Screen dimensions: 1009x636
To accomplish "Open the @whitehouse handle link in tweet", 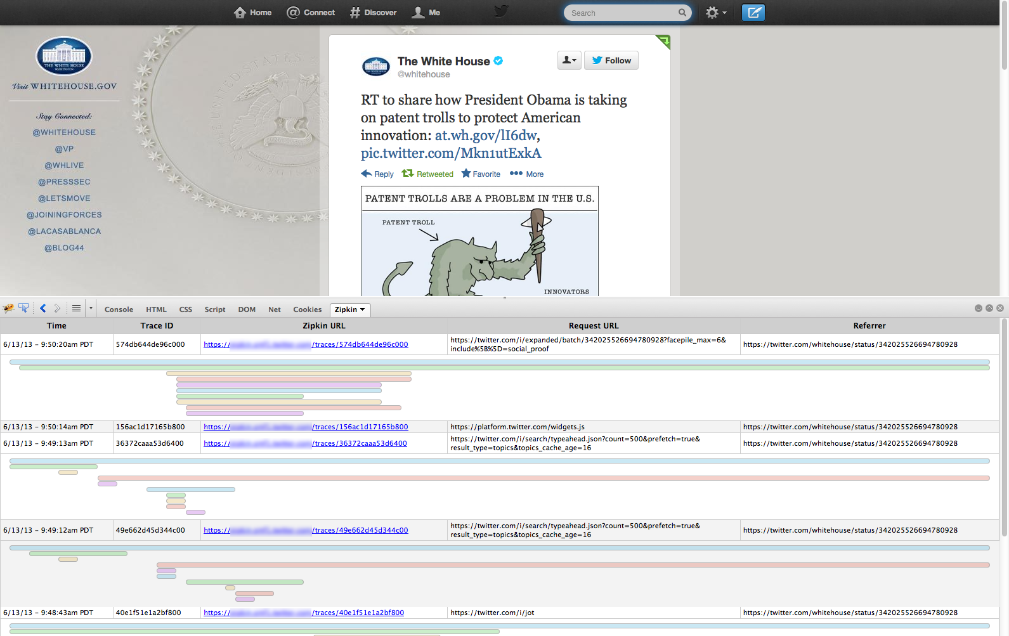I will [x=424, y=74].
